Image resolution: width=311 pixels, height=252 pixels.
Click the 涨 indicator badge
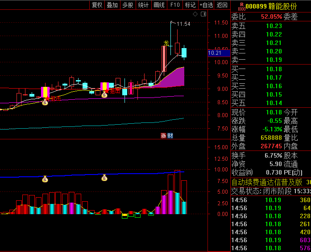point(163,136)
